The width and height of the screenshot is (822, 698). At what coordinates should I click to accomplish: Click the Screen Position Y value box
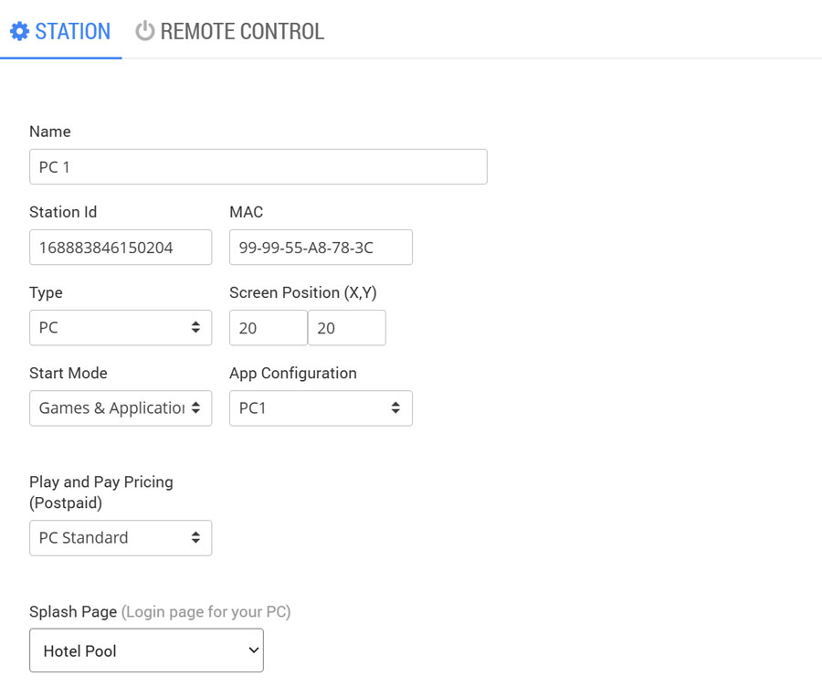coord(346,328)
